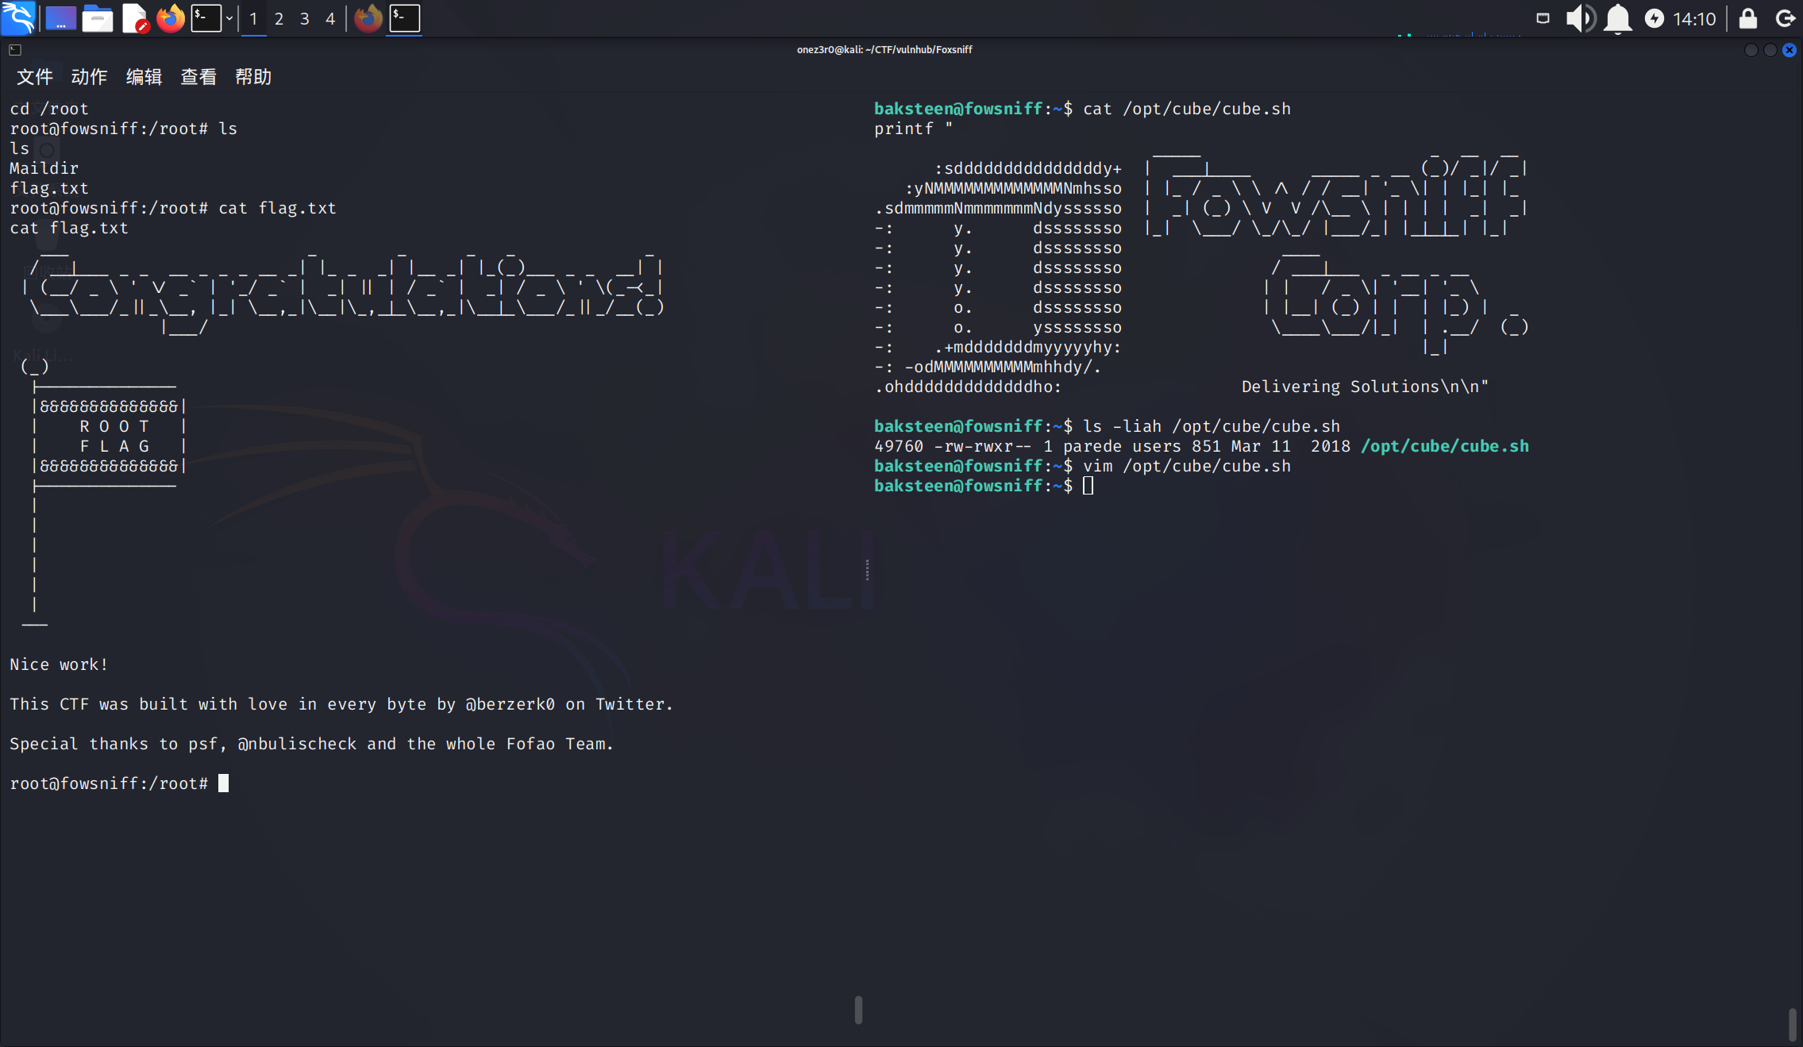Launch Firefox from the panel launcher
This screenshot has height=1047, width=1803.
click(x=170, y=17)
